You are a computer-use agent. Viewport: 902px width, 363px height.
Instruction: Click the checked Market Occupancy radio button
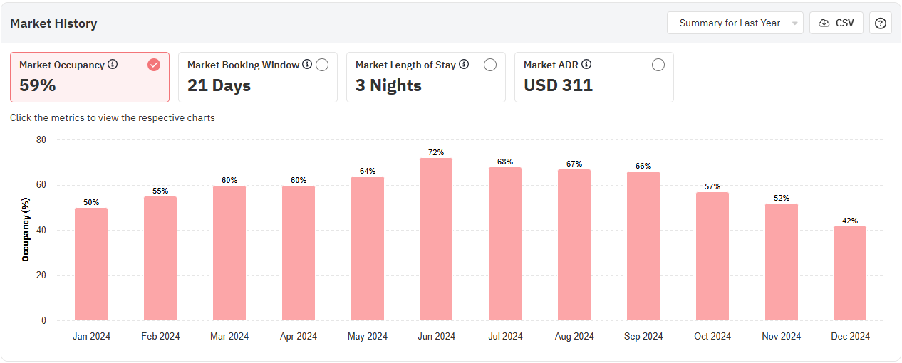coord(154,65)
